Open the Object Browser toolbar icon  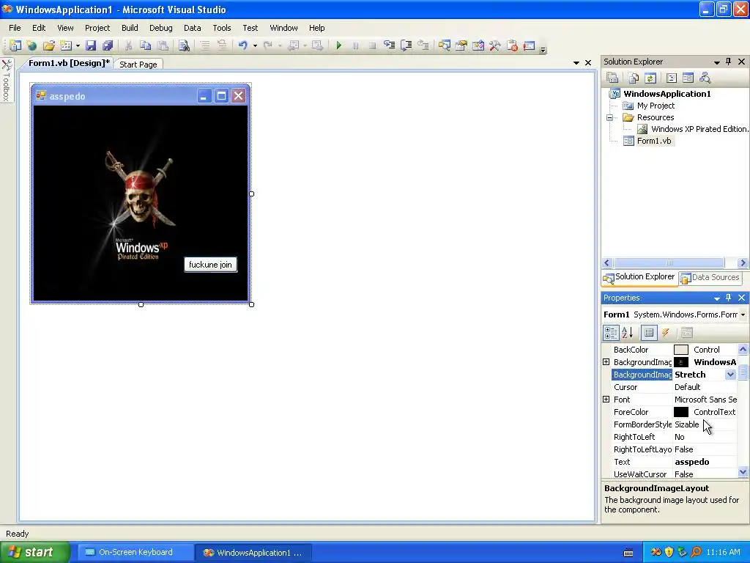[x=478, y=45]
